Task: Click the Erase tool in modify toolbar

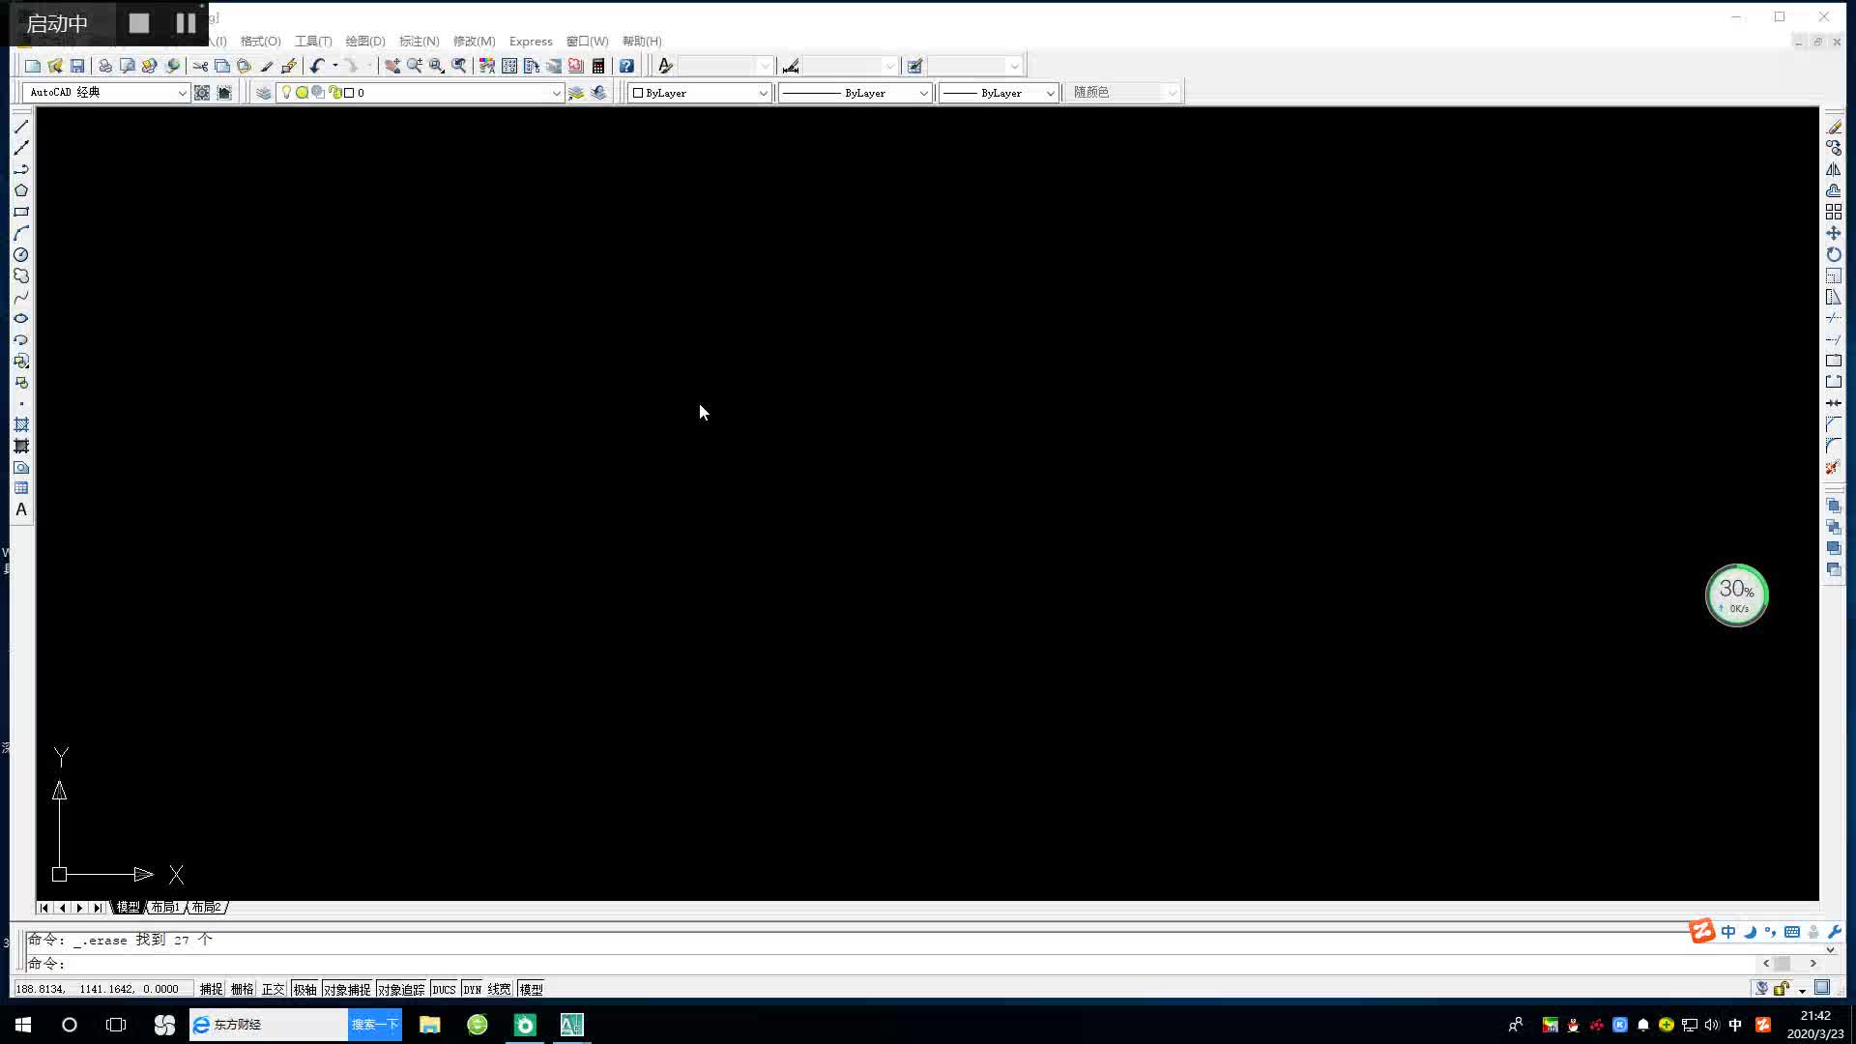Action: click(1834, 127)
